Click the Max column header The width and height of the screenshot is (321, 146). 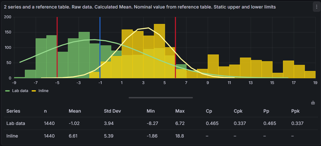tap(180, 111)
